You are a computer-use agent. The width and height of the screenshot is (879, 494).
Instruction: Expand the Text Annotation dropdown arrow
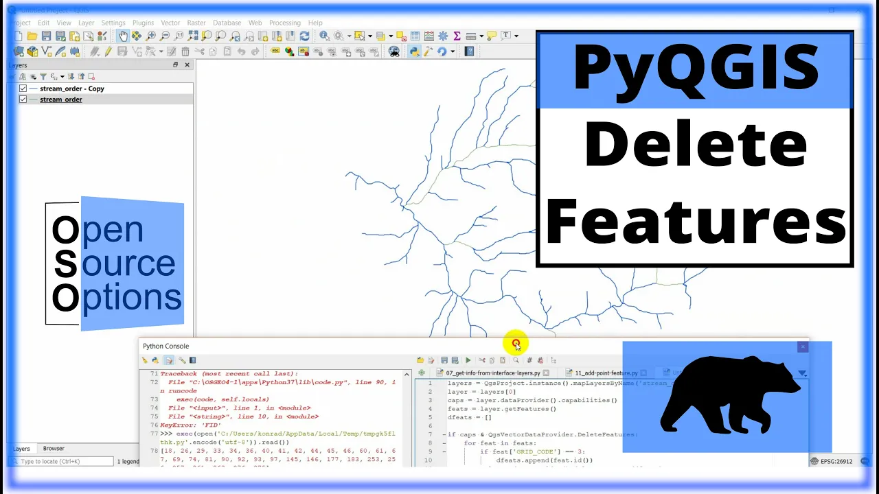coord(516,36)
